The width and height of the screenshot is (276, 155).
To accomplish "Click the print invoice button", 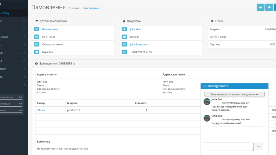I will tap(260, 7).
